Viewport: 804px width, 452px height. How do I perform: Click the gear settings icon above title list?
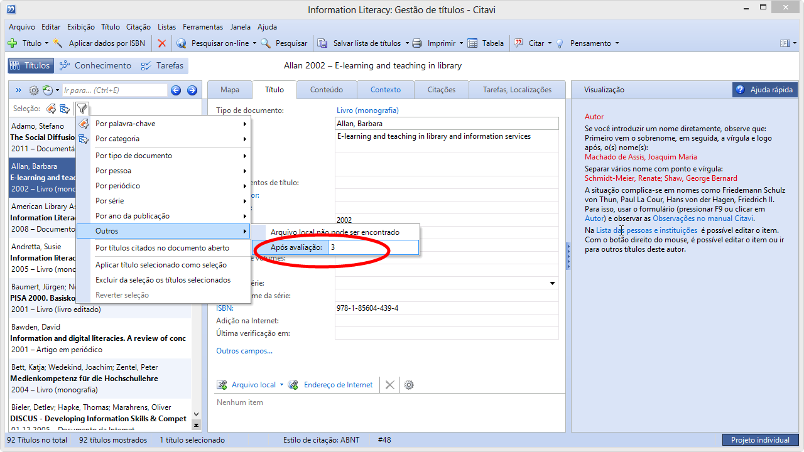point(34,90)
